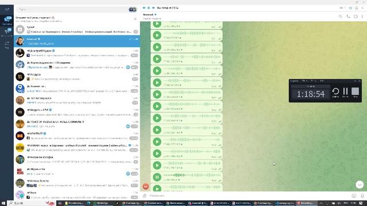Screen dimensions: 367x206
Task: Click the chat search field
Action: (72, 10)
